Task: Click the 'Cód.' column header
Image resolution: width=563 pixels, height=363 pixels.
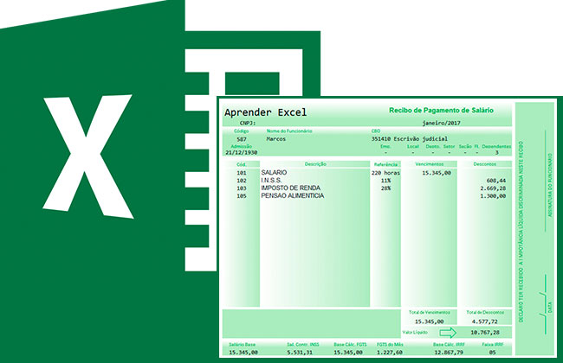Action: tap(242, 164)
